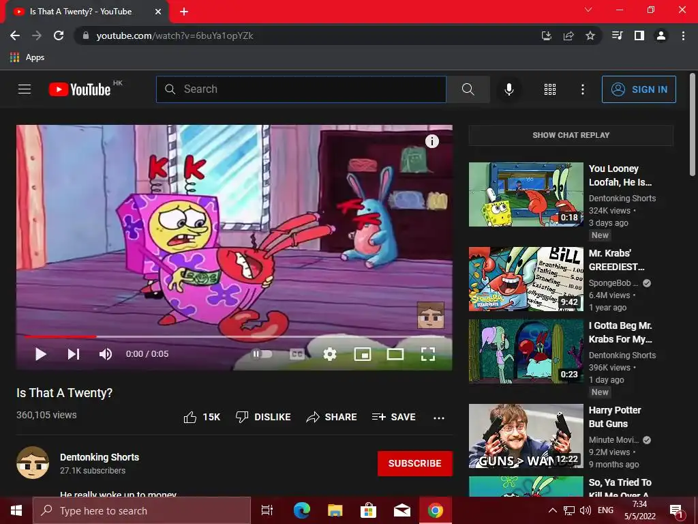This screenshot has height=524, width=698.
Task: Start voice search with microphone icon
Action: 509,89
